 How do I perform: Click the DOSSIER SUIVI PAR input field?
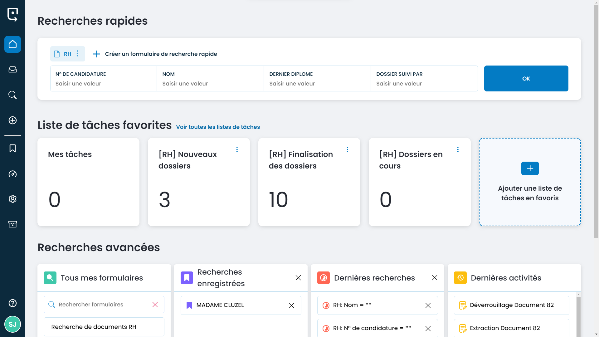point(424,78)
